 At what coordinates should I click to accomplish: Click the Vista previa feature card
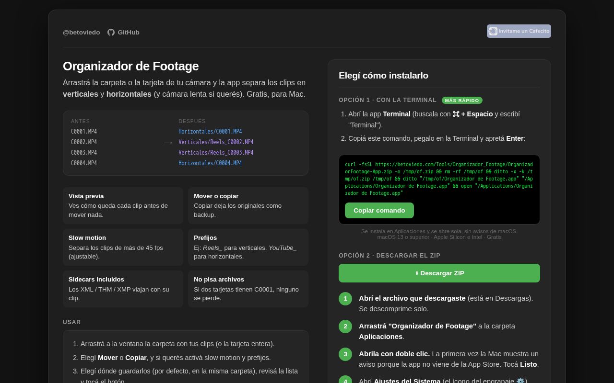pyautogui.click(x=123, y=205)
